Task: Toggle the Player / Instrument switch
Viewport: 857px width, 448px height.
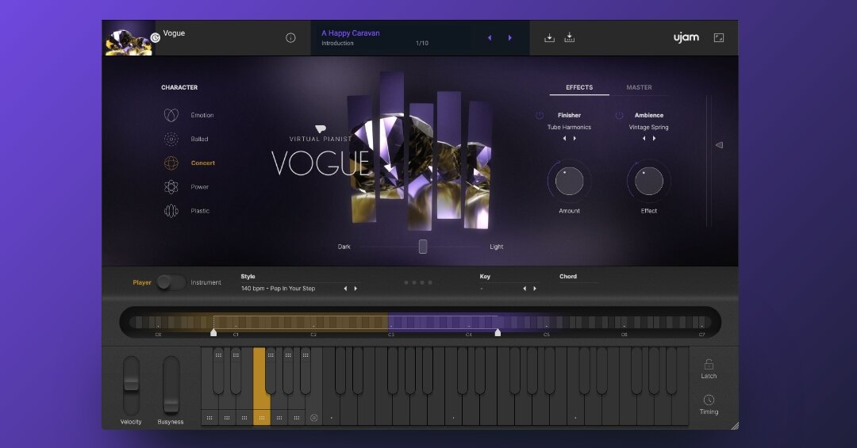Action: point(171,282)
